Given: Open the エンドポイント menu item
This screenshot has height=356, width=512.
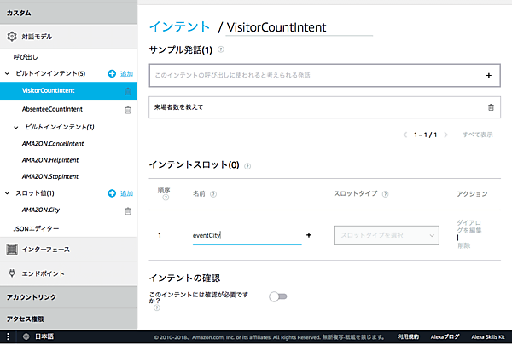Looking at the screenshot, I should click(x=53, y=273).
